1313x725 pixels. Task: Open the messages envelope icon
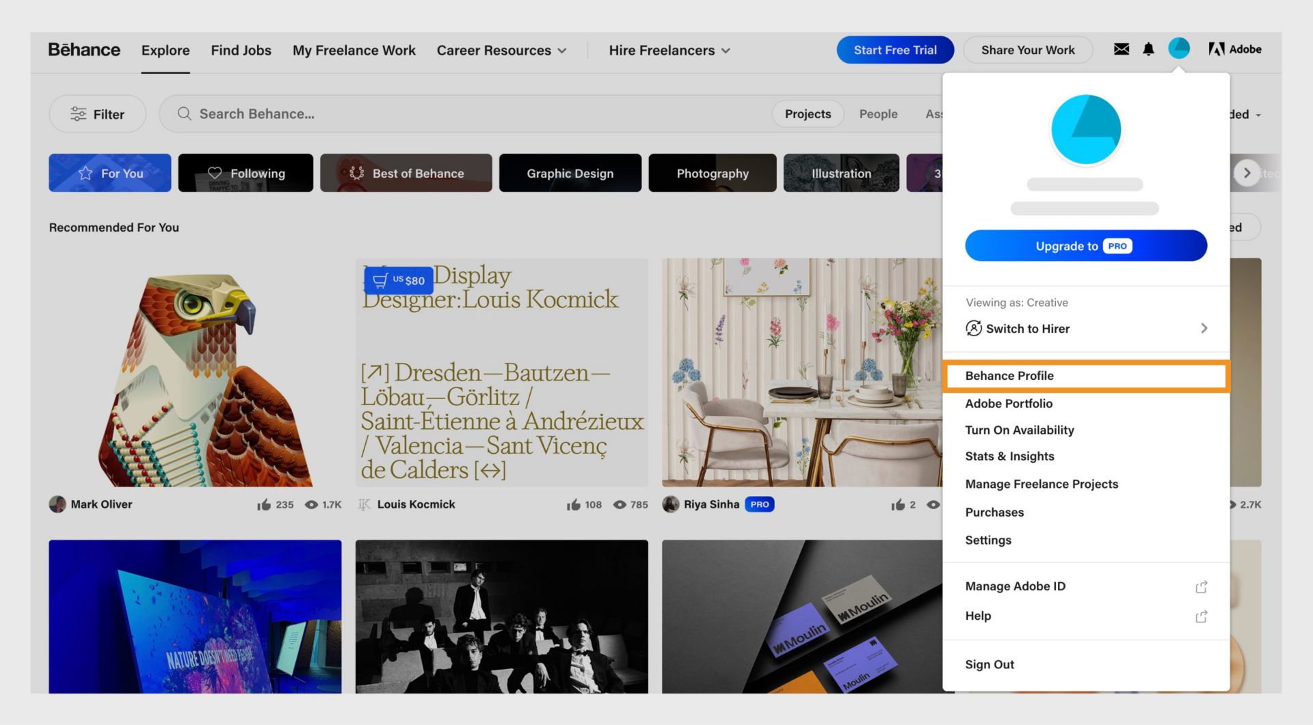[x=1121, y=49]
